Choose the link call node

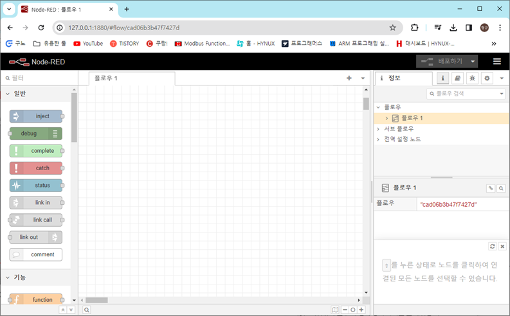tap(36, 220)
